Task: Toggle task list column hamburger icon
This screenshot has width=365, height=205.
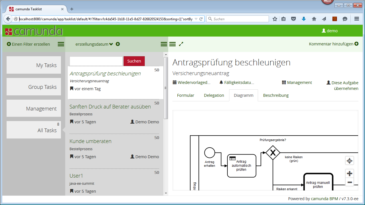Action: point(164,44)
